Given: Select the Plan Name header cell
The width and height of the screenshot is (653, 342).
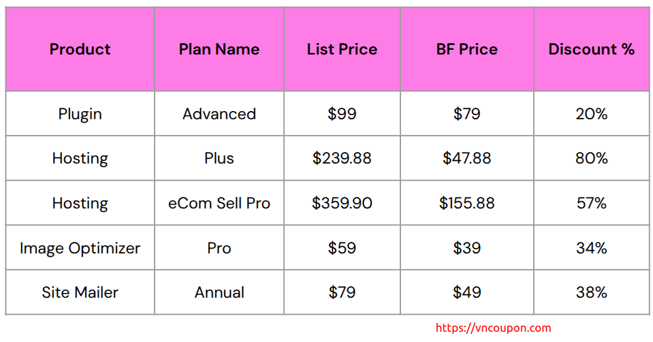Looking at the screenshot, I should tap(219, 49).
